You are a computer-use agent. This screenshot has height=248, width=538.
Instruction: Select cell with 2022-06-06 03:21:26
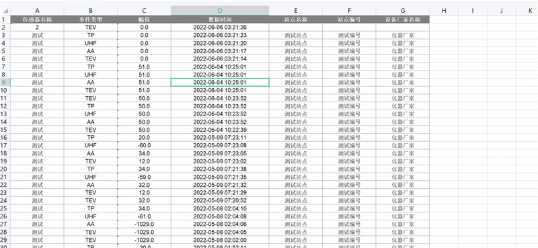(220, 28)
